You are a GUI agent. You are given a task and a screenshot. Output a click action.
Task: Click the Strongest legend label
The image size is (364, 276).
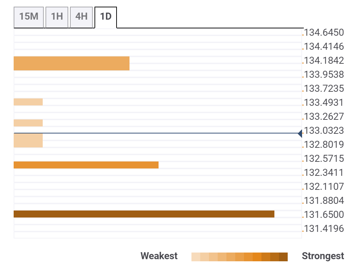coord(323,256)
